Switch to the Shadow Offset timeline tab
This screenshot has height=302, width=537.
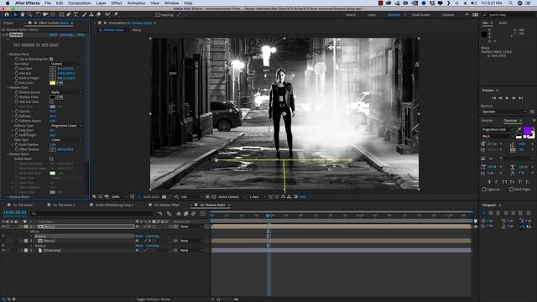[x=167, y=205]
